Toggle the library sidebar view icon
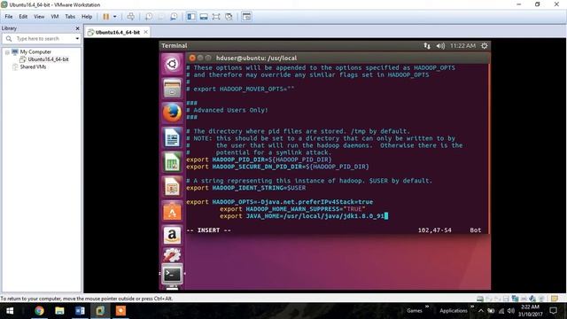The height and width of the screenshot is (319, 567). click(191, 17)
